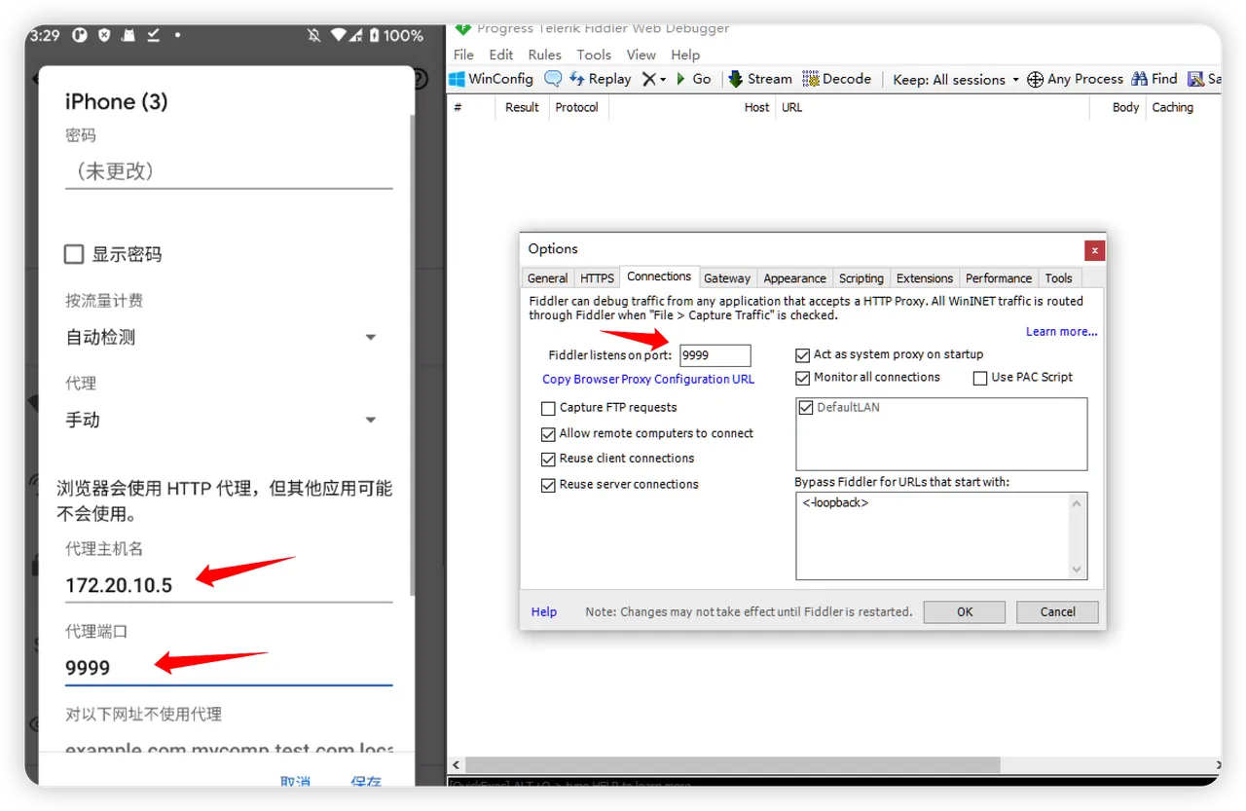The height and width of the screenshot is (811, 1246).
Task: Click the WinConfig toolbar icon
Action: pos(458,79)
